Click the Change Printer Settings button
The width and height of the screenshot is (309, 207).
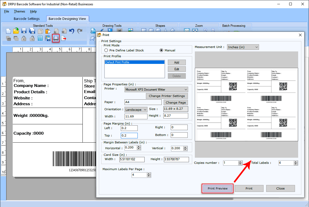167,96
